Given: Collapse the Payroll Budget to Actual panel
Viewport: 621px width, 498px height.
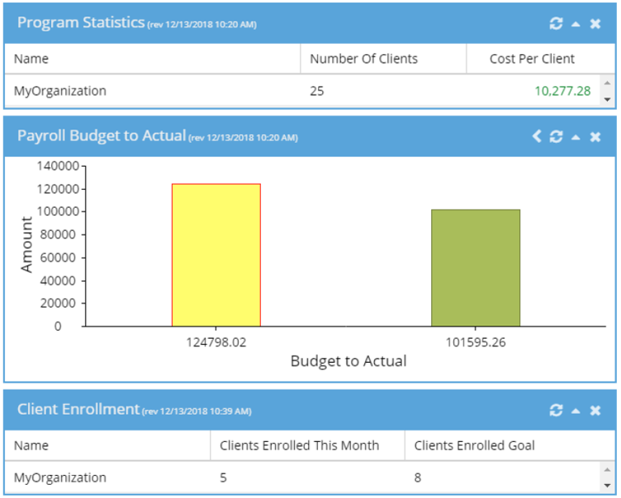Looking at the screenshot, I should pos(576,137).
